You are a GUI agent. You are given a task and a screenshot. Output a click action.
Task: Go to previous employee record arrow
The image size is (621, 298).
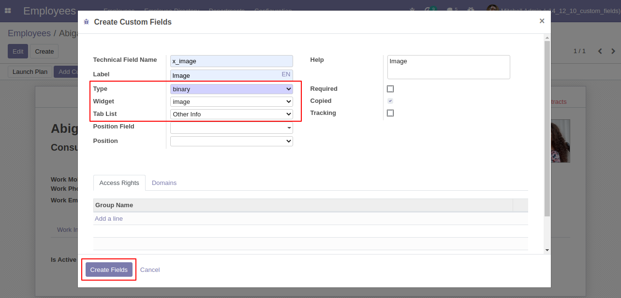pos(600,51)
